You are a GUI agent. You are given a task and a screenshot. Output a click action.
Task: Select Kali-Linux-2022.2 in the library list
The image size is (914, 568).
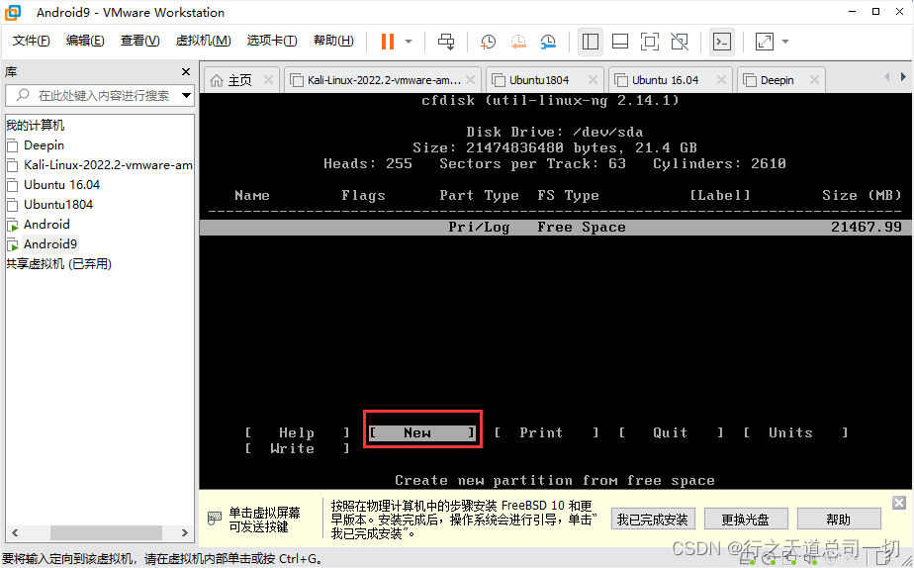(108, 165)
